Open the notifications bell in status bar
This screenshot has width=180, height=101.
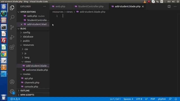[176, 99]
